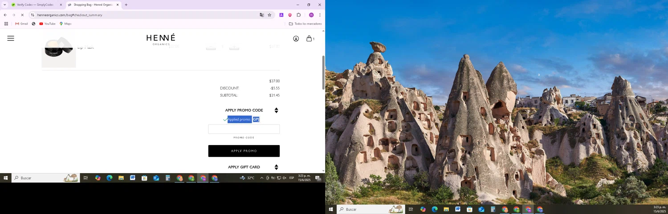Open the red shield extension
The width and height of the screenshot is (668, 214).
[290, 15]
